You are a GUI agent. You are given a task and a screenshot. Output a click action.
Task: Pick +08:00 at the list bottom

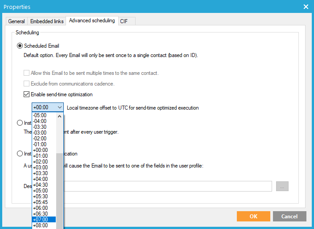click(44, 225)
